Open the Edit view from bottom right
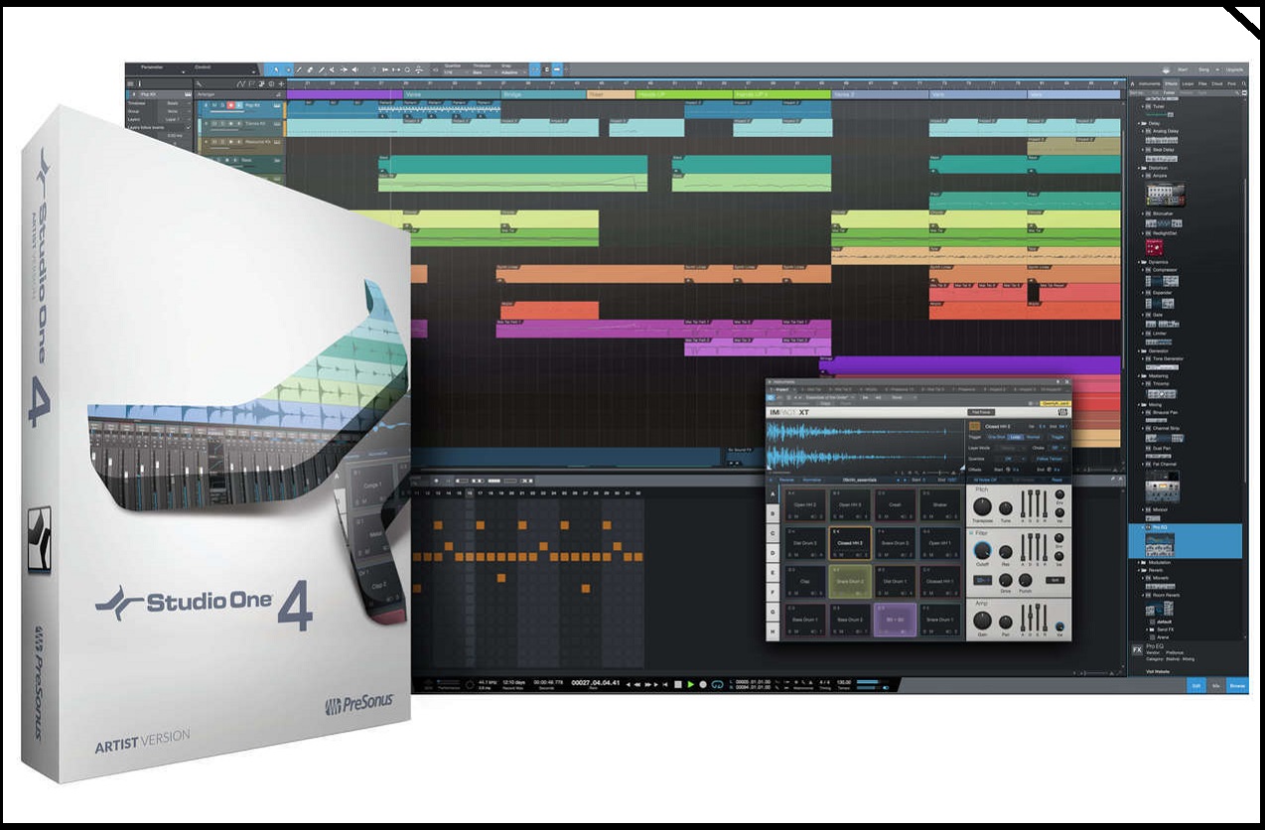The image size is (1265, 830). (x=1197, y=684)
